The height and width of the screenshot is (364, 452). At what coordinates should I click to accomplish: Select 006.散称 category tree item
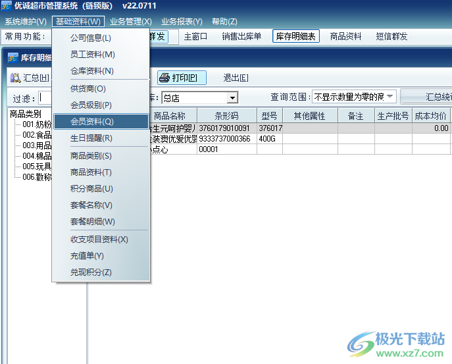pos(37,177)
